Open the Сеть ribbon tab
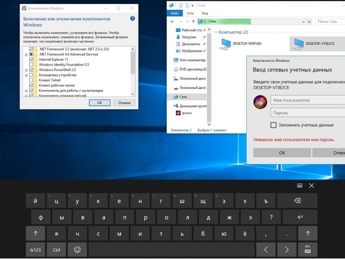This screenshot has width=345, height=259. (x=190, y=13)
